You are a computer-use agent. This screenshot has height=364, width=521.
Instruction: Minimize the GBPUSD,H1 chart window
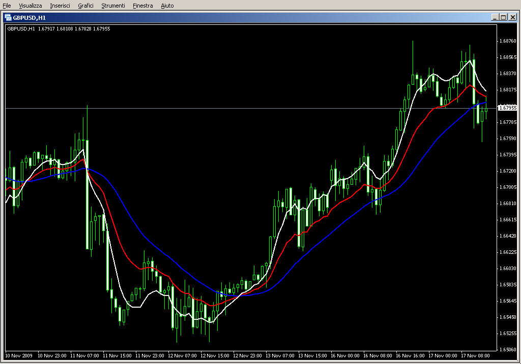point(495,17)
